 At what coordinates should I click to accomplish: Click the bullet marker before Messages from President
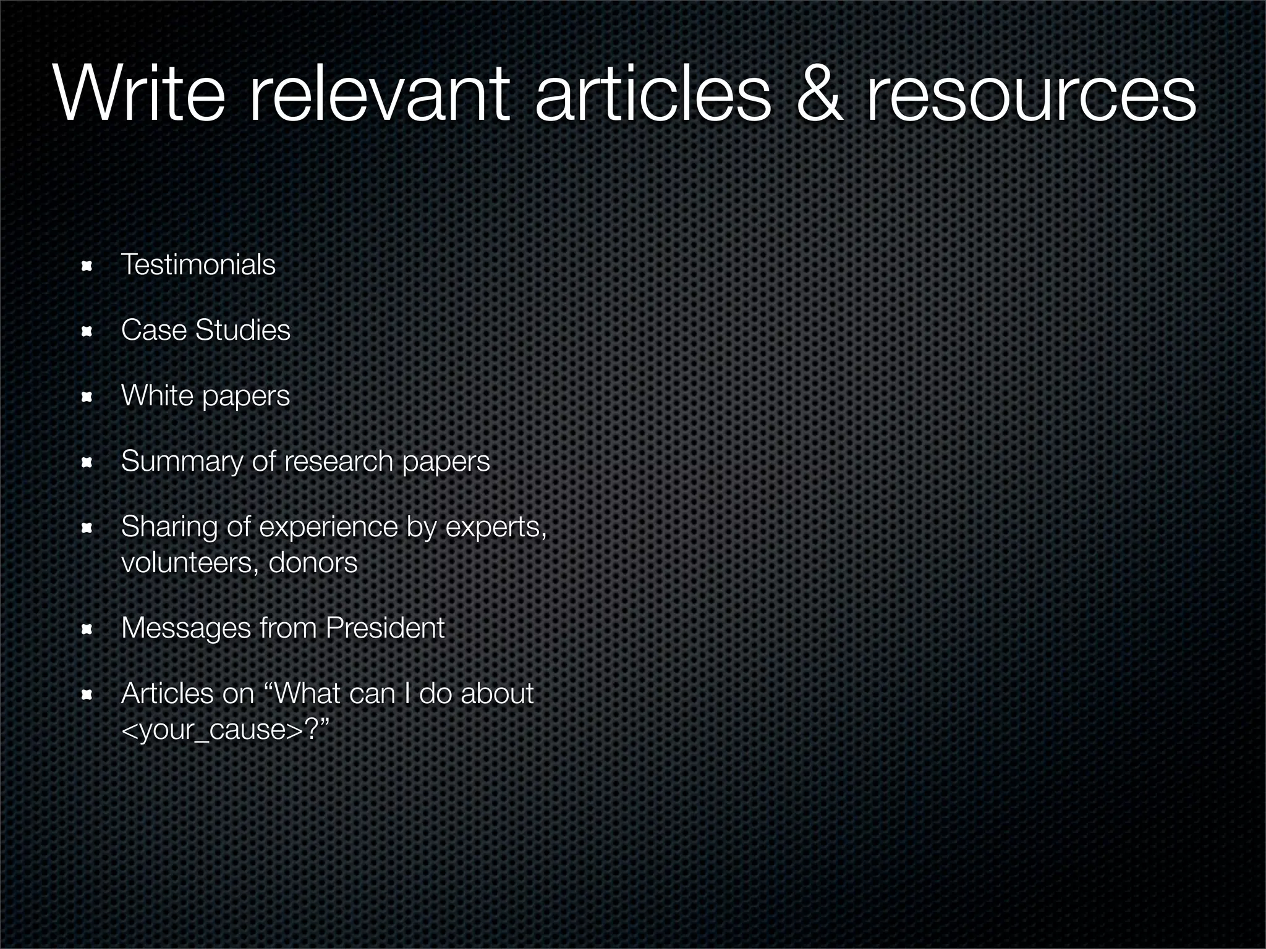pyautogui.click(x=87, y=630)
